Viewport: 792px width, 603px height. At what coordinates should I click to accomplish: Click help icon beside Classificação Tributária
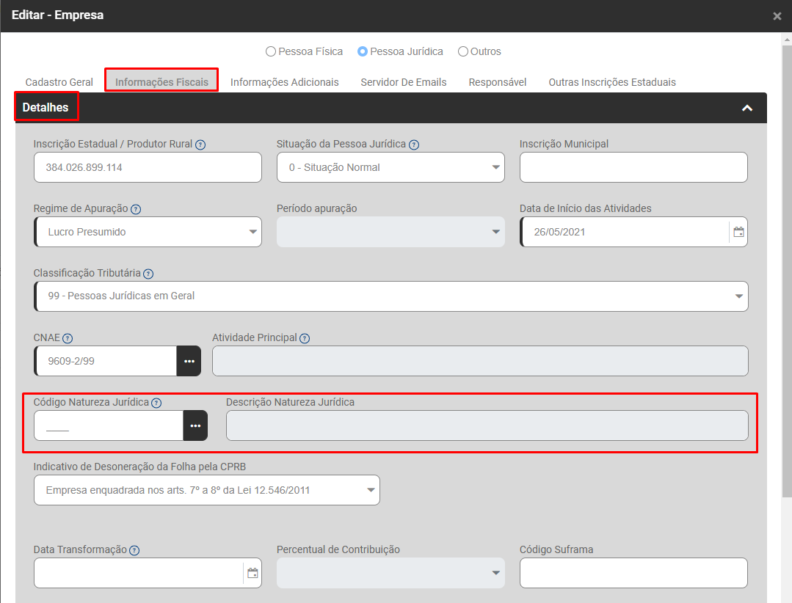pyautogui.click(x=148, y=274)
